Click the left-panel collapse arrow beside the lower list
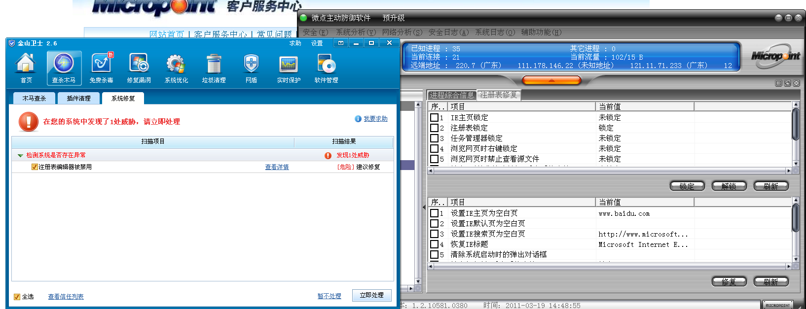Image resolution: width=806 pixels, height=309 pixels. pyautogui.click(x=424, y=207)
